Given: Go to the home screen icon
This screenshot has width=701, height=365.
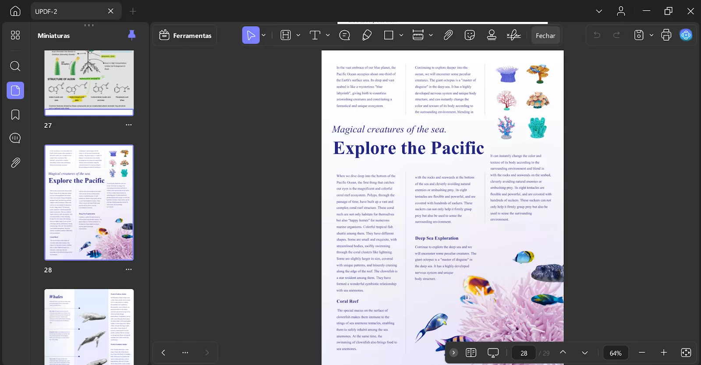Looking at the screenshot, I should click(15, 11).
